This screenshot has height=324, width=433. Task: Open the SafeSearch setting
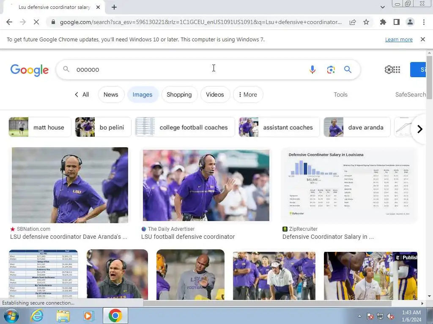pyautogui.click(x=410, y=94)
